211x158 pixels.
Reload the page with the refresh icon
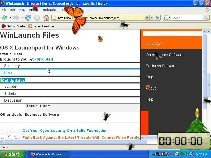(x=28, y=18)
